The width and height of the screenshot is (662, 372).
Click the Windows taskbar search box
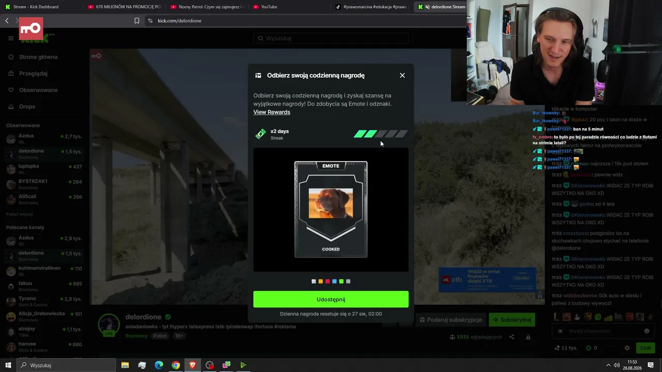click(x=66, y=365)
